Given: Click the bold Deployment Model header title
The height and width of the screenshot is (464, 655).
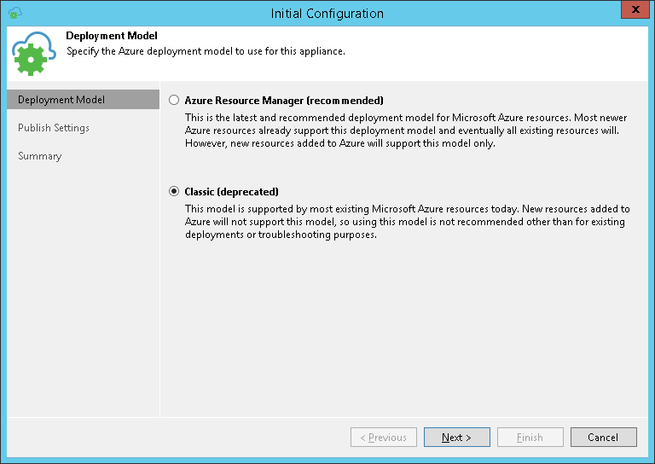Looking at the screenshot, I should 112,37.
